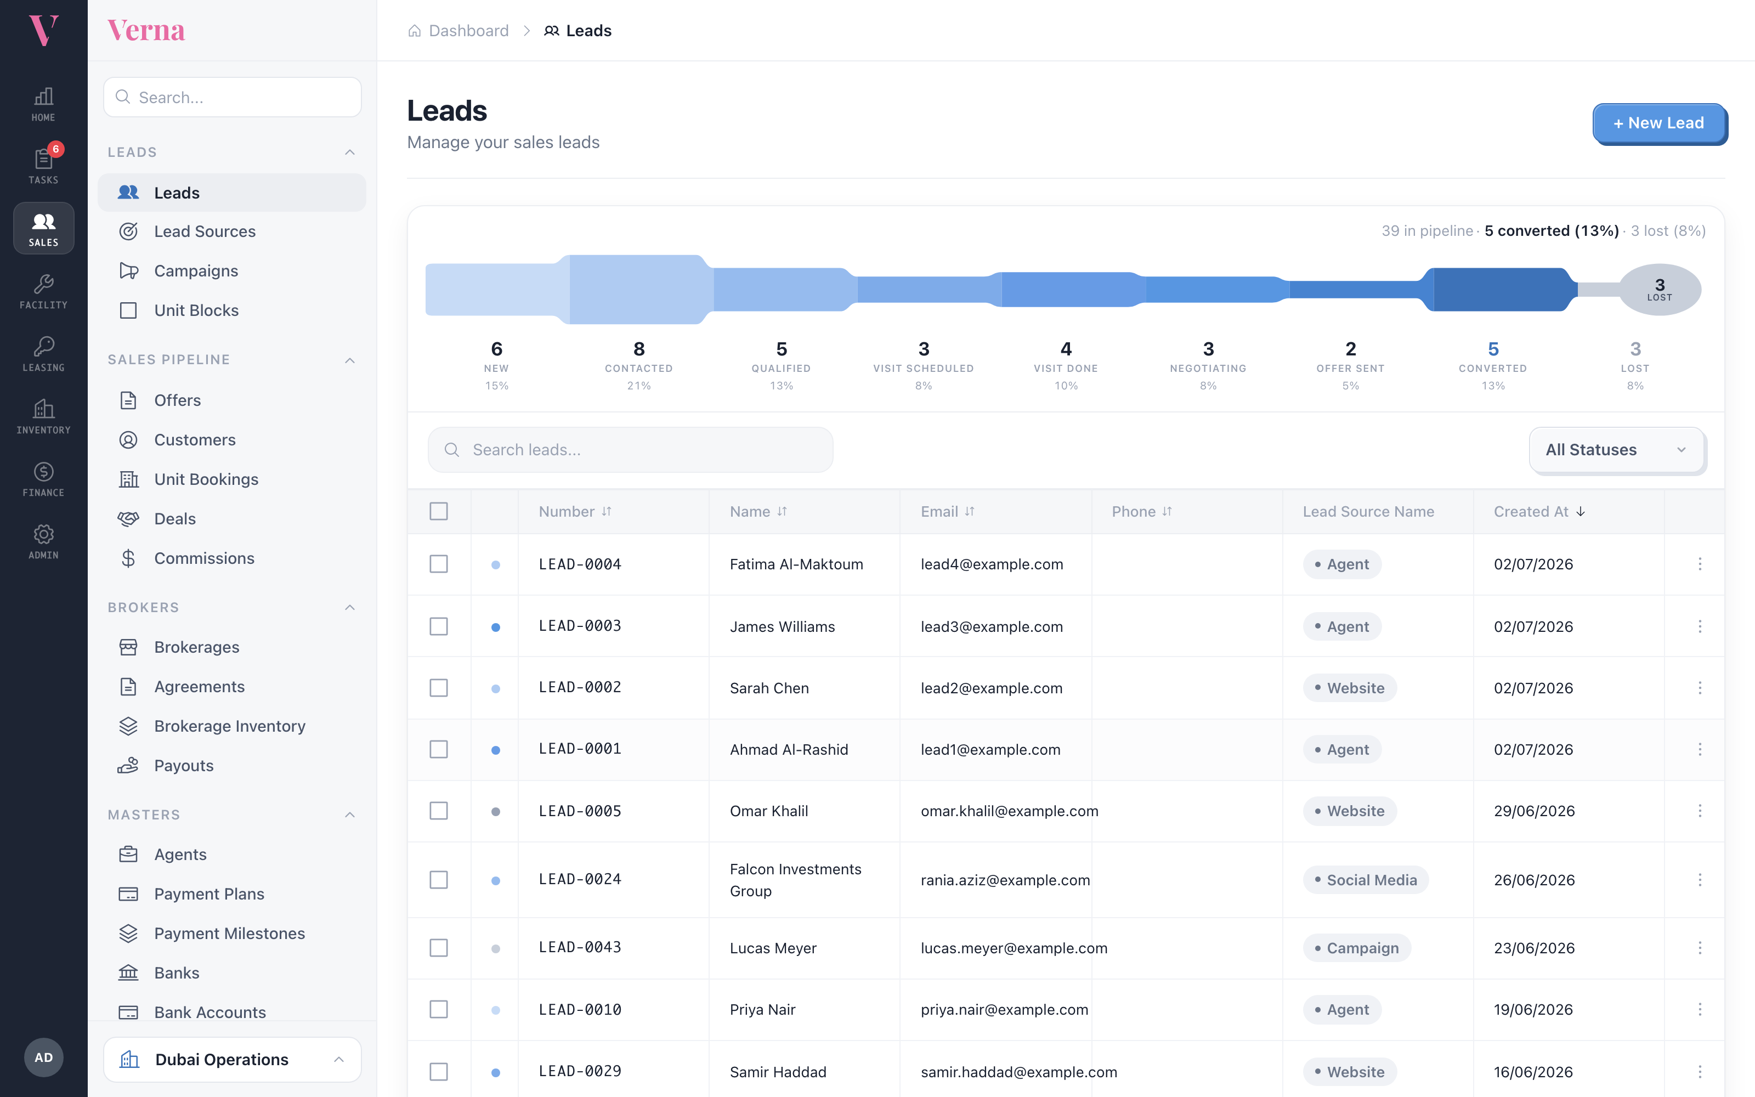
Task: Select checkbox for Ahmad Al-Rashid
Action: pyautogui.click(x=439, y=749)
